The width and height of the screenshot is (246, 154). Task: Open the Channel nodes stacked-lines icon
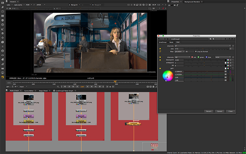point(3,16)
